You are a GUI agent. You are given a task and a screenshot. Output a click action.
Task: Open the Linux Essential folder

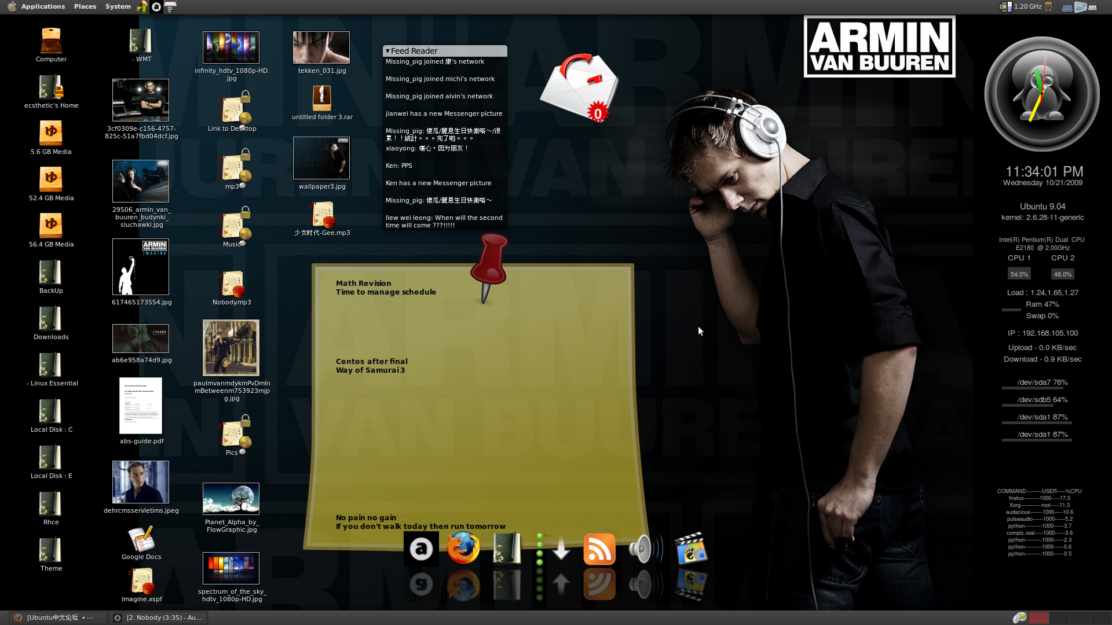(x=51, y=365)
